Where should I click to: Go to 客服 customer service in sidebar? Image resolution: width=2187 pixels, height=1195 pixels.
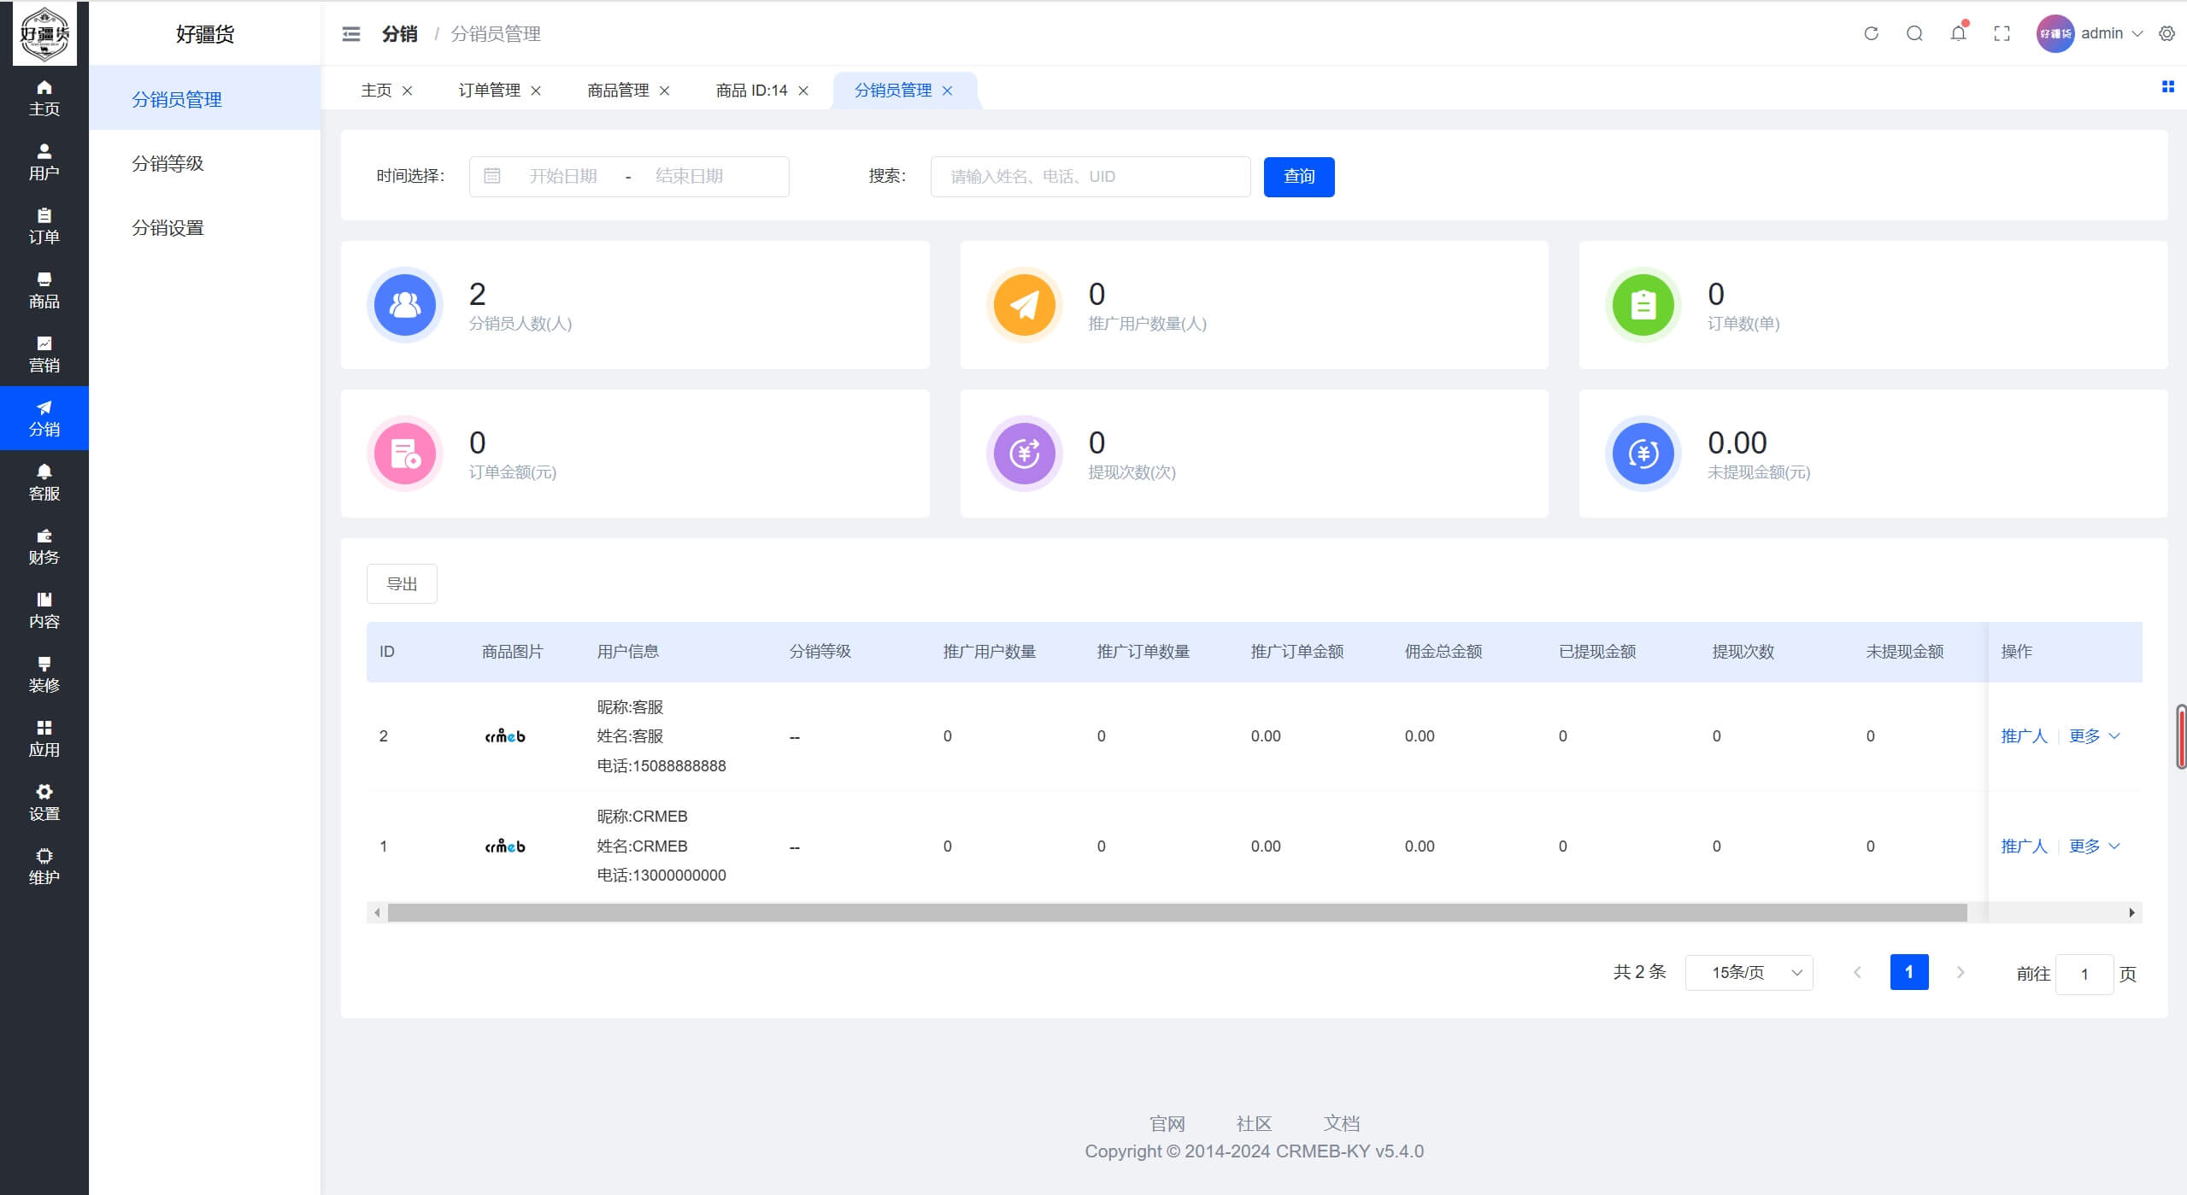click(x=44, y=483)
